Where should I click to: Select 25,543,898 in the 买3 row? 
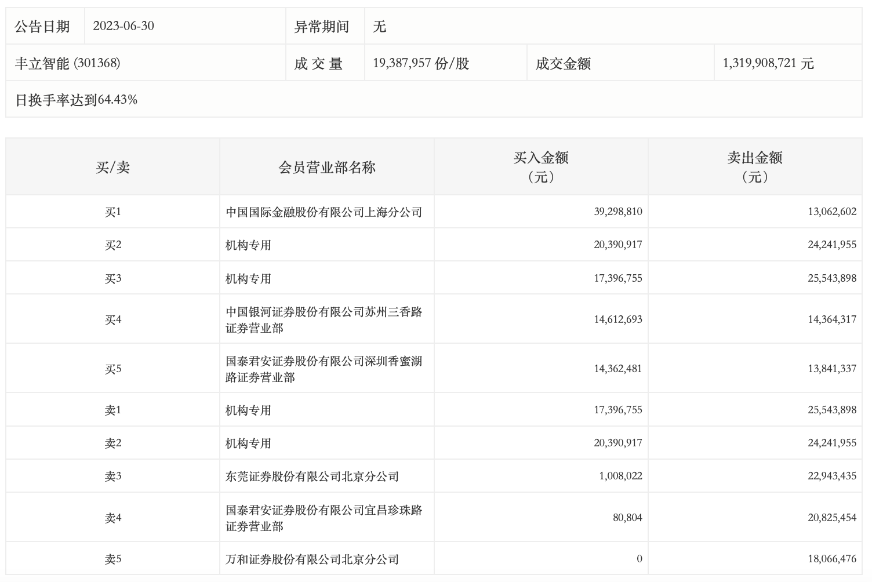coord(832,278)
